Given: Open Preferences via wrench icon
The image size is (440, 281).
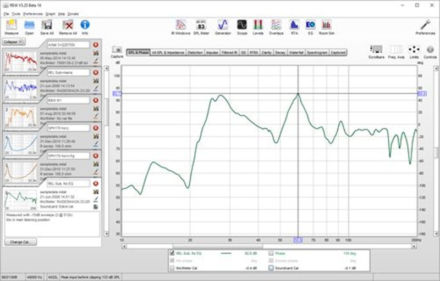Looking at the screenshot, I should (x=425, y=27).
